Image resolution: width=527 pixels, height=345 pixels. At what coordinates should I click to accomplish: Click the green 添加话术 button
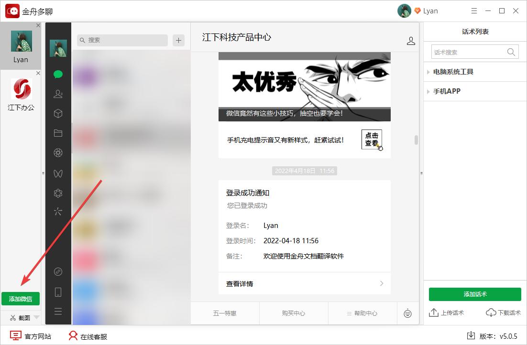click(474, 294)
